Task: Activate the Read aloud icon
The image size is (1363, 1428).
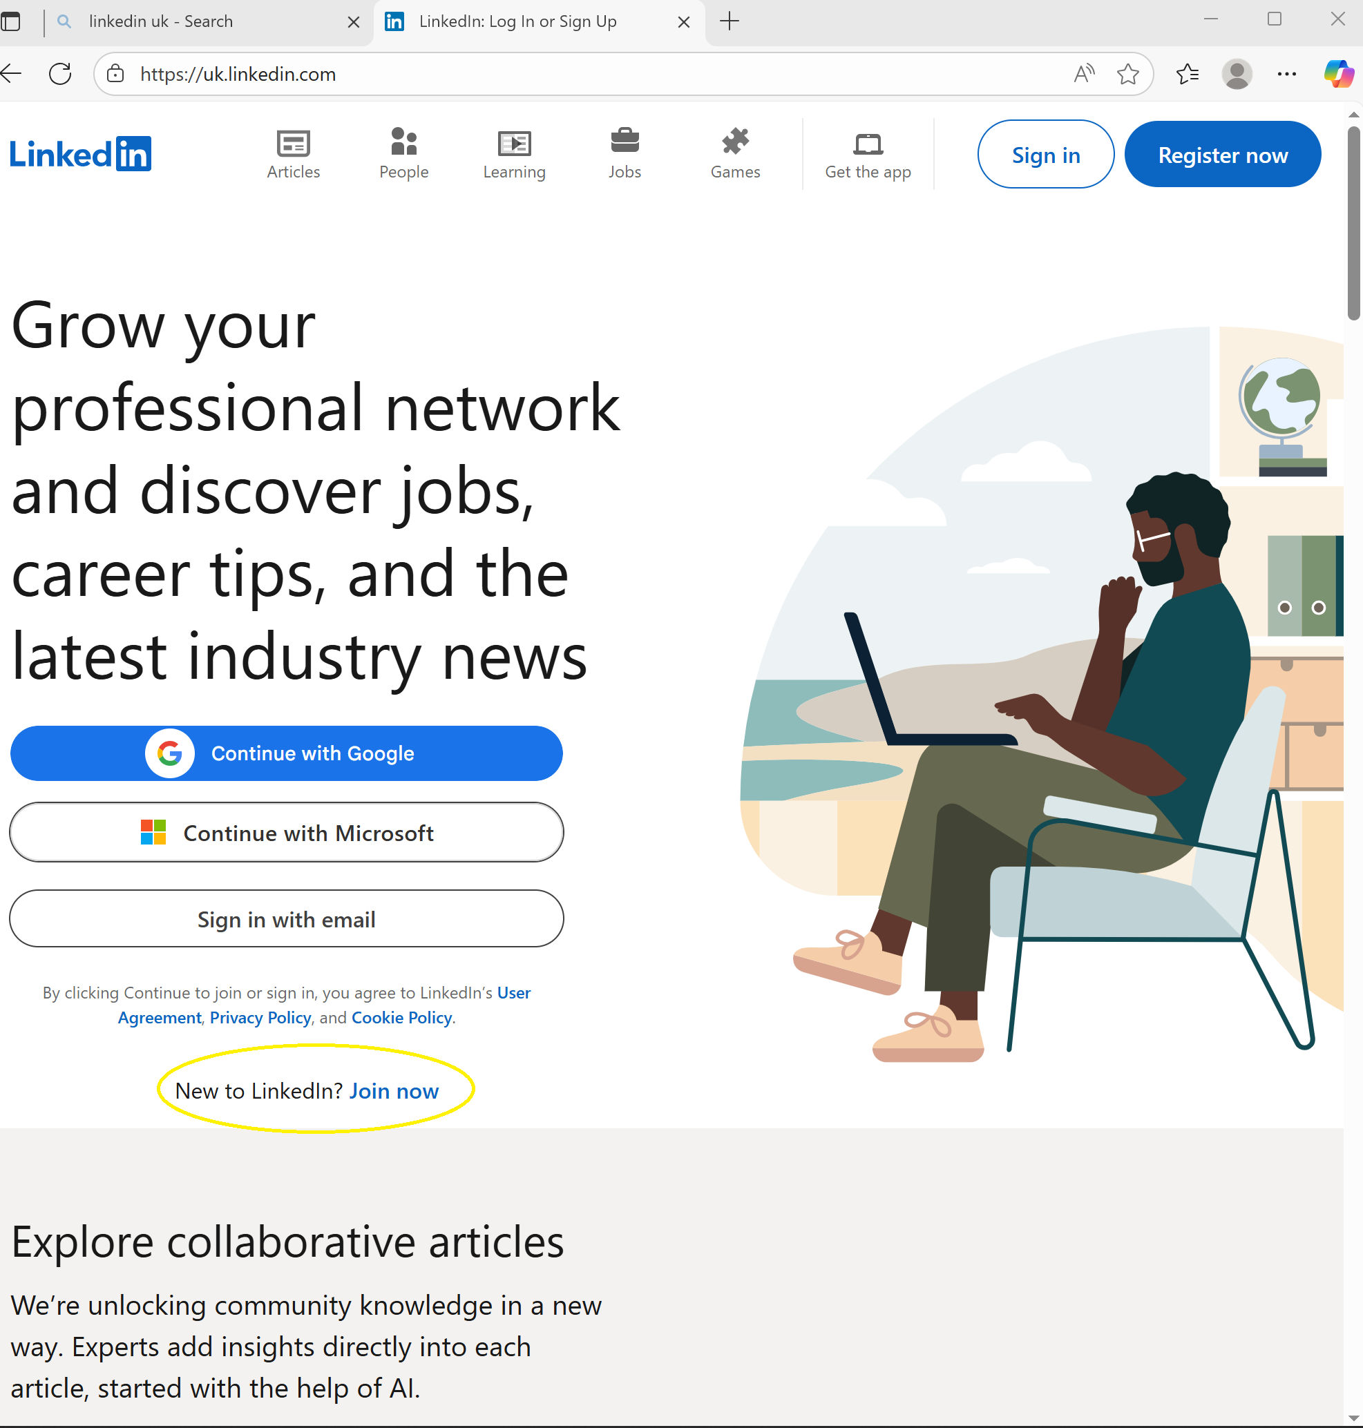Action: click(1083, 73)
